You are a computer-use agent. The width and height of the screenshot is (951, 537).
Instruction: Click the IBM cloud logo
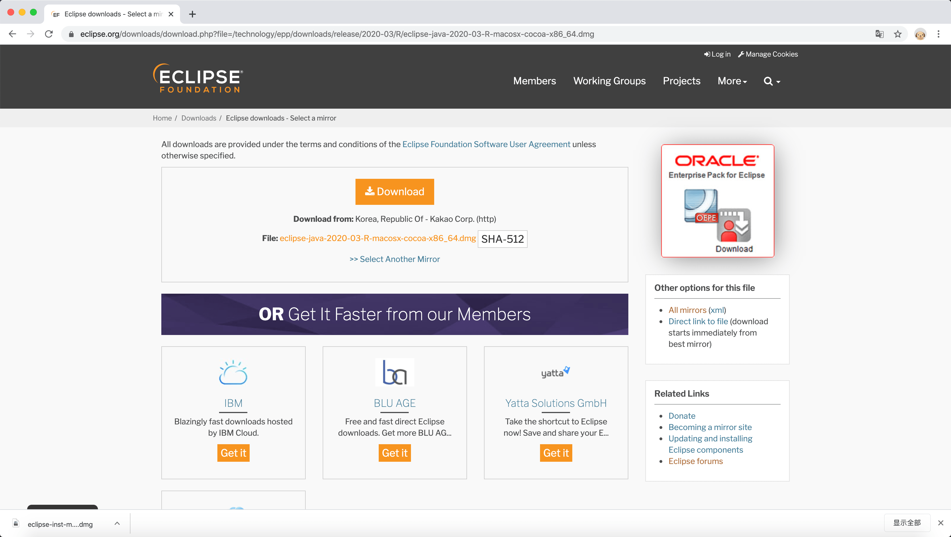click(x=233, y=372)
